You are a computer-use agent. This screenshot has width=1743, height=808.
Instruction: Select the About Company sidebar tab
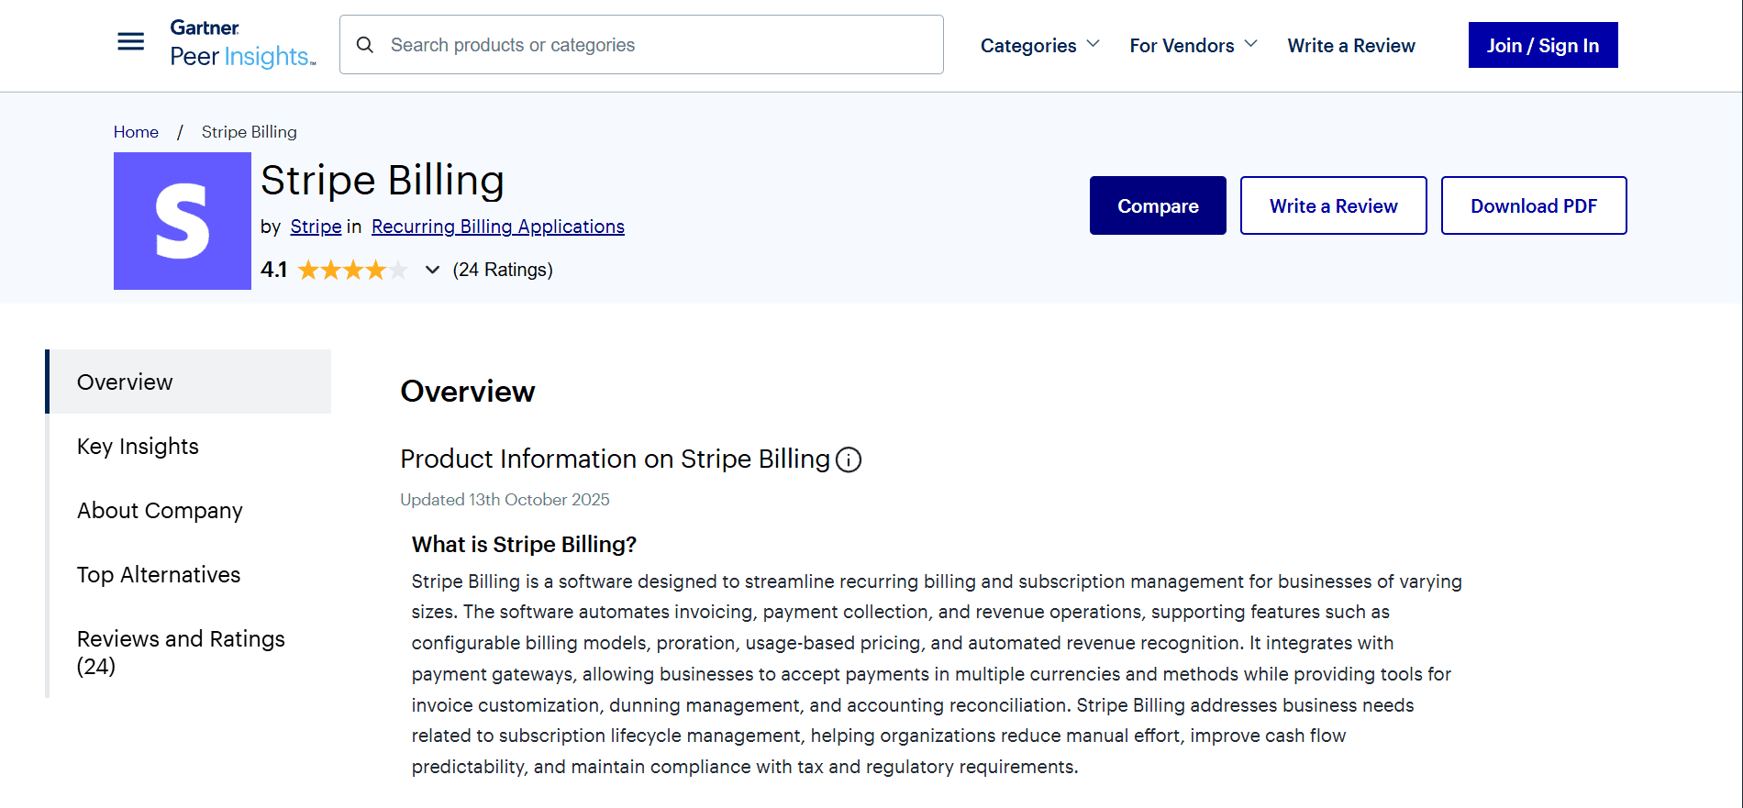point(190,510)
